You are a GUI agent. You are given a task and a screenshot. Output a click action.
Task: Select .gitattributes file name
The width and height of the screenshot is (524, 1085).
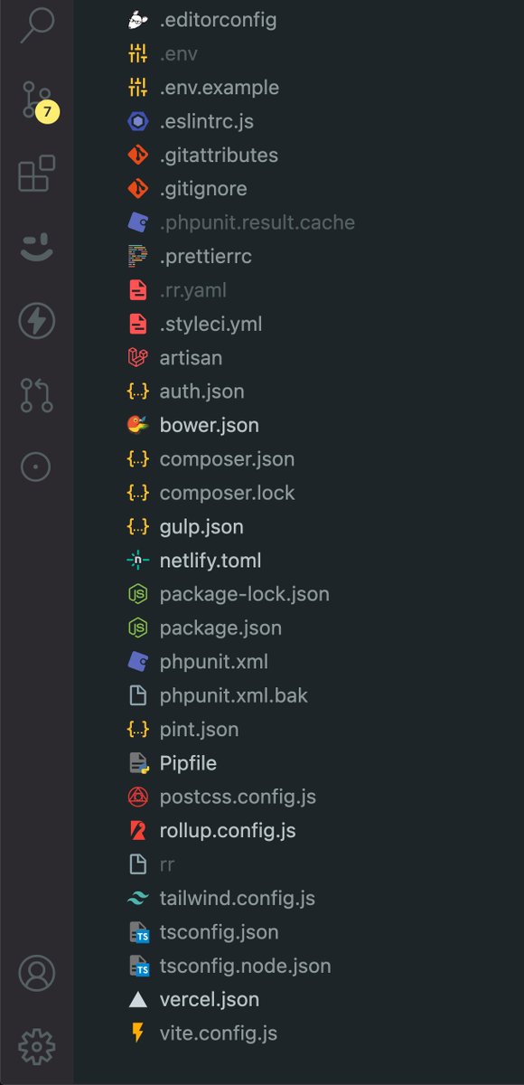pos(219,156)
